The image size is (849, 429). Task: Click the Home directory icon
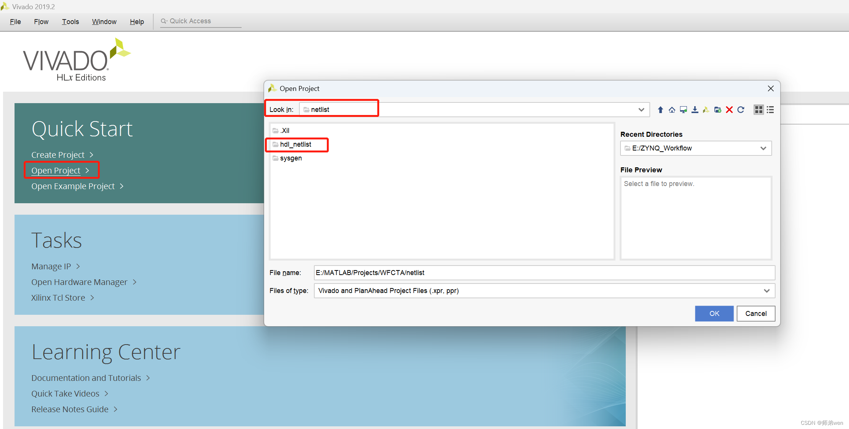tap(672, 110)
